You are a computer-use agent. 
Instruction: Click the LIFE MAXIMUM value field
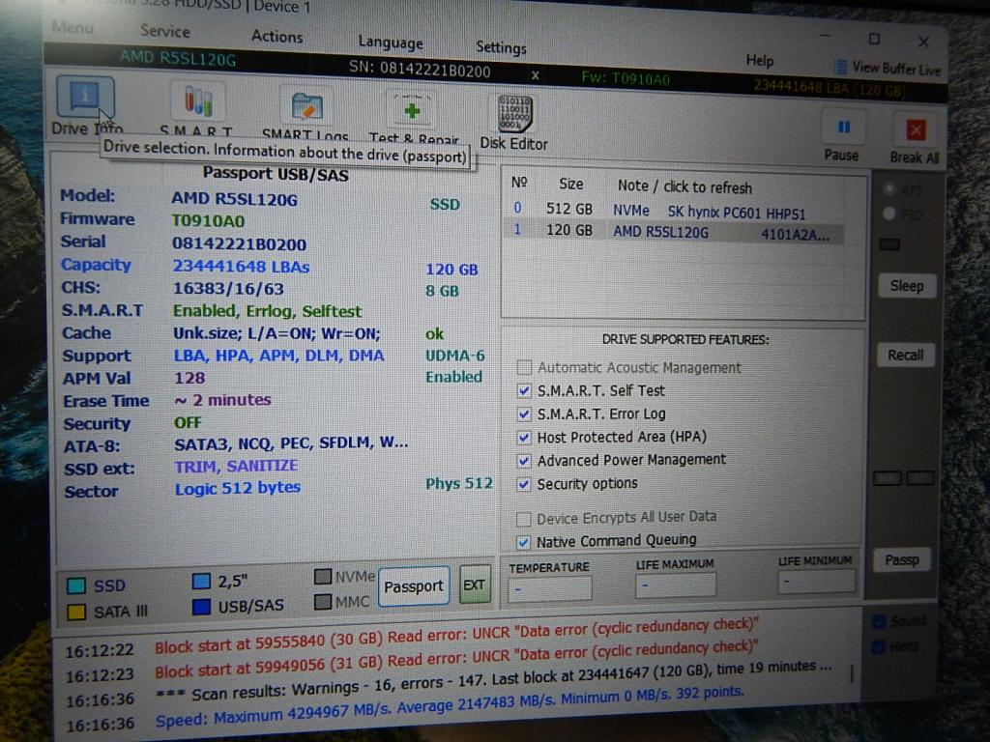(676, 585)
